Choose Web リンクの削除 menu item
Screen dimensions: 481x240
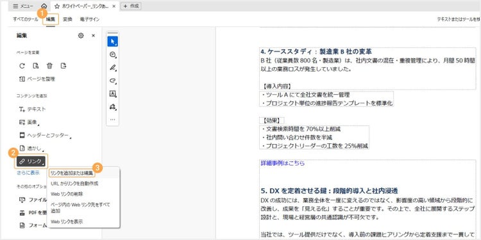pos(67,194)
